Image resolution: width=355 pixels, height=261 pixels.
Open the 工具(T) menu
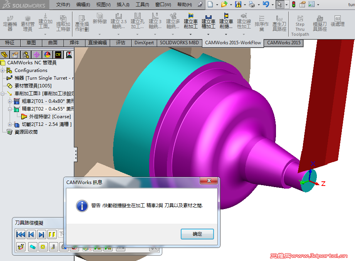(142, 5)
